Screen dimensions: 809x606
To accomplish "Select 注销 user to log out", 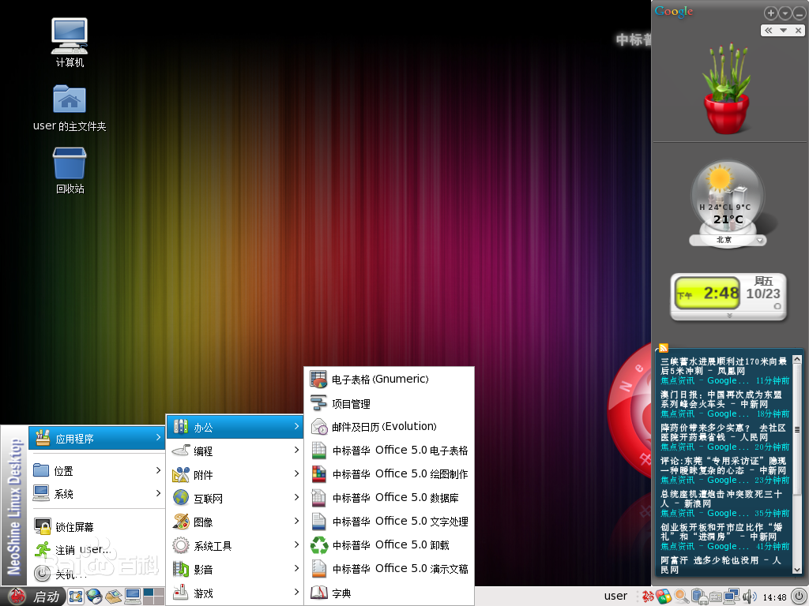I will click(96, 550).
